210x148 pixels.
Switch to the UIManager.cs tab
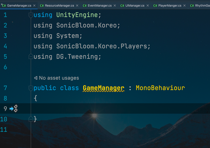point(135,5)
